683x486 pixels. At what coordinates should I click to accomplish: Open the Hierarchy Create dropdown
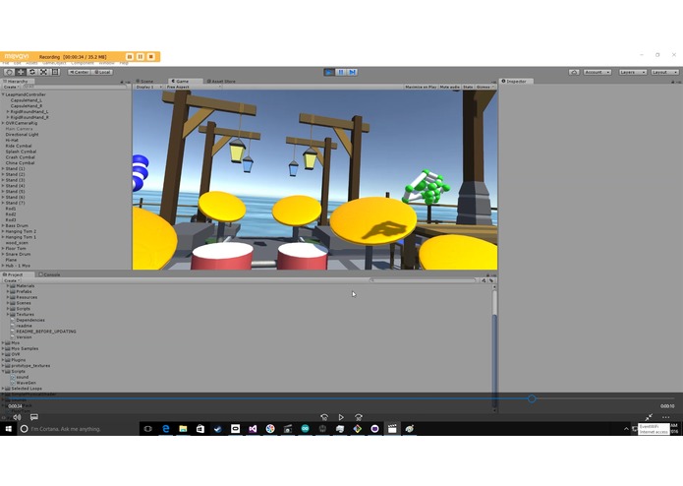pyautogui.click(x=11, y=87)
